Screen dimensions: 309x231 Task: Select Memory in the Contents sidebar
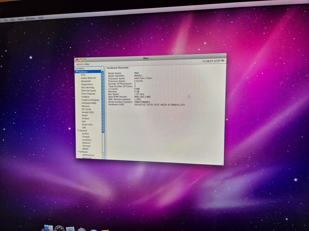click(x=86, y=106)
